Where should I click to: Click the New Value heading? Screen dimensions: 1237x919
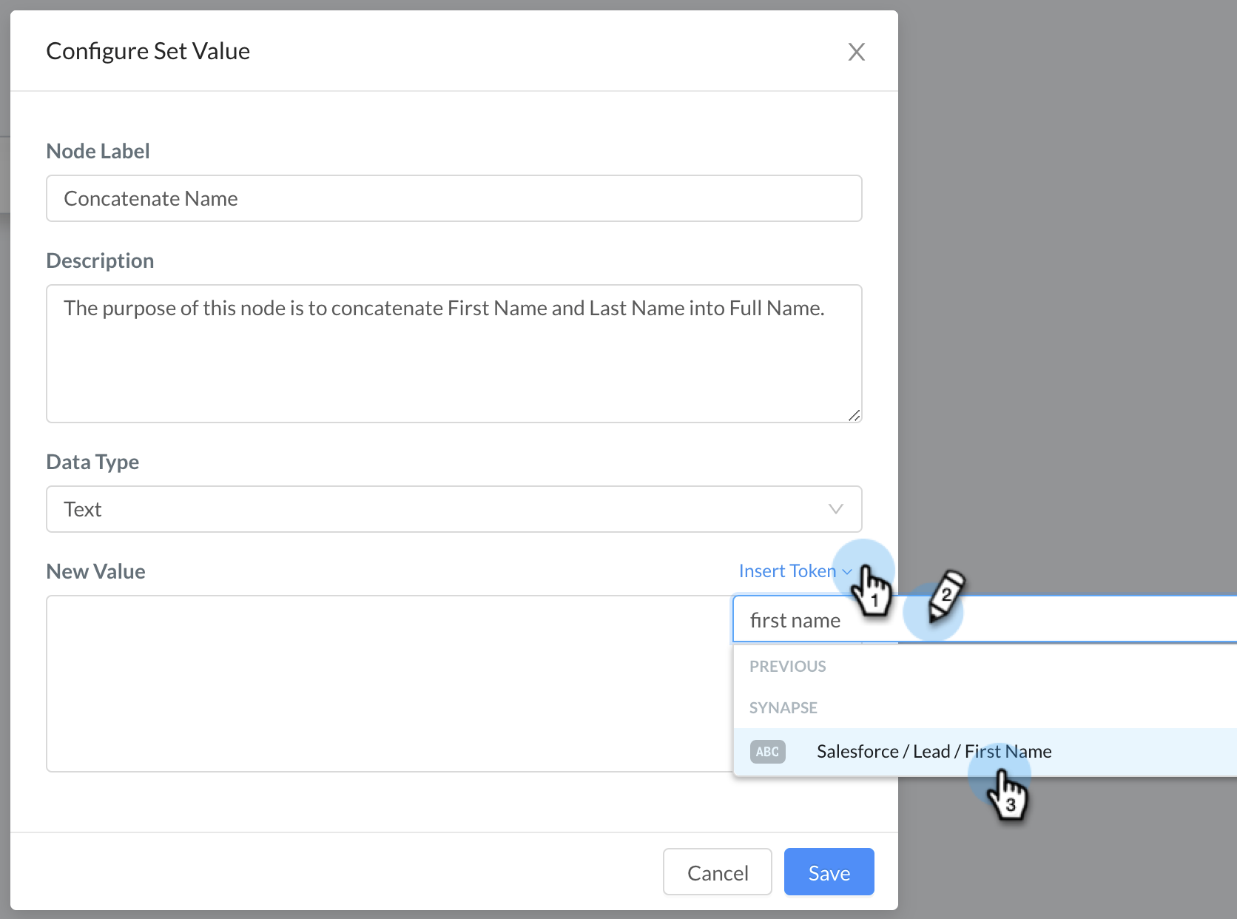click(95, 571)
